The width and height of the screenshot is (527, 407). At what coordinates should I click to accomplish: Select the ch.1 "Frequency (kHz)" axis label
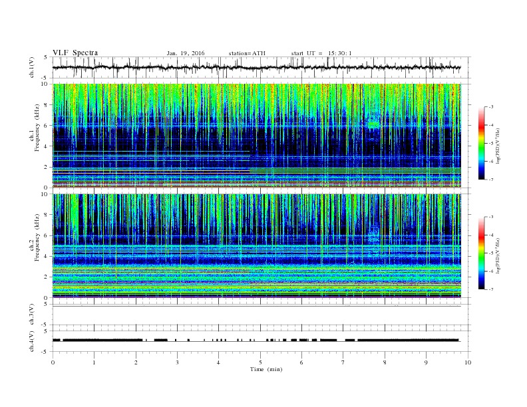coord(37,128)
